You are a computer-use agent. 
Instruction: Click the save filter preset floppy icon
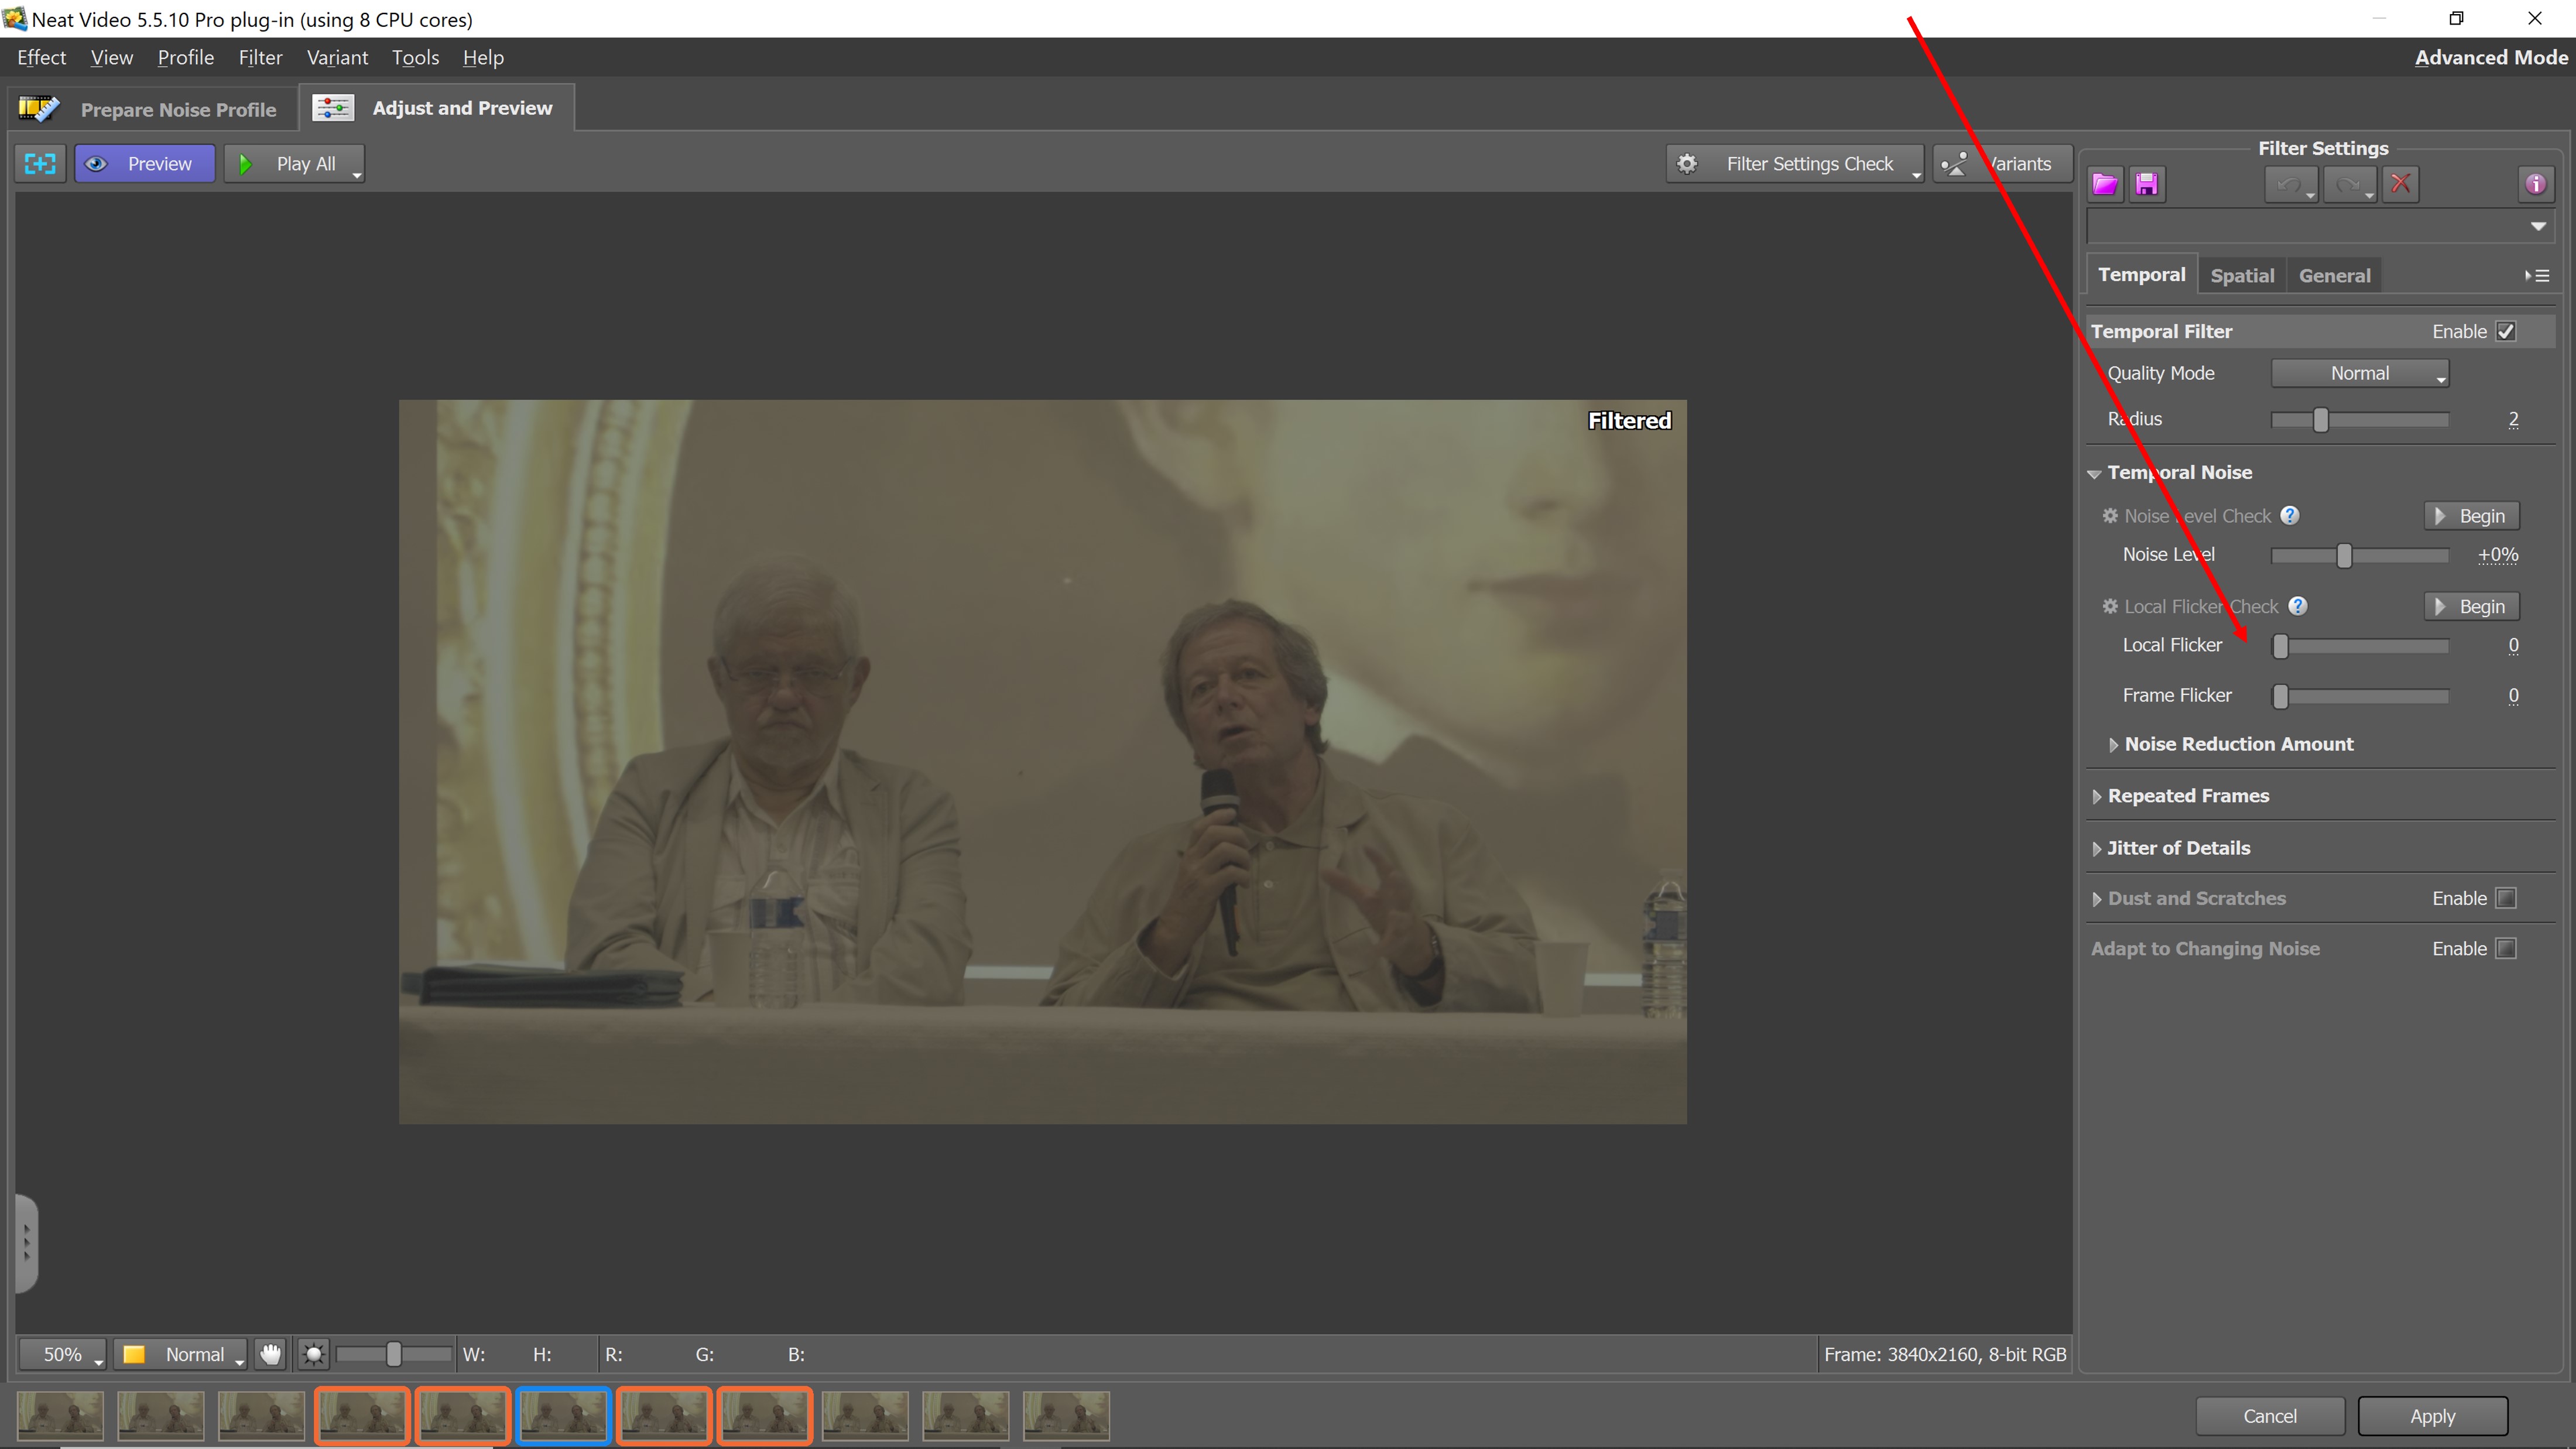pos(2146,184)
